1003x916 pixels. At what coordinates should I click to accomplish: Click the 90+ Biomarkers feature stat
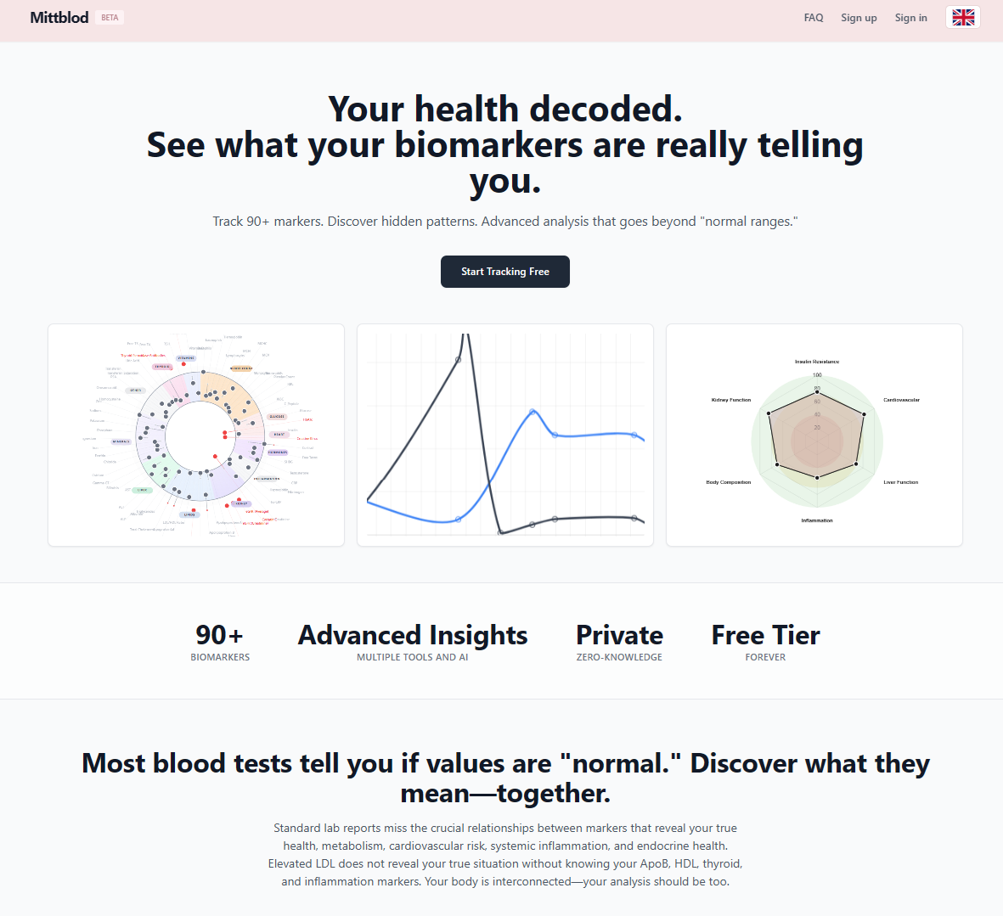pos(220,639)
